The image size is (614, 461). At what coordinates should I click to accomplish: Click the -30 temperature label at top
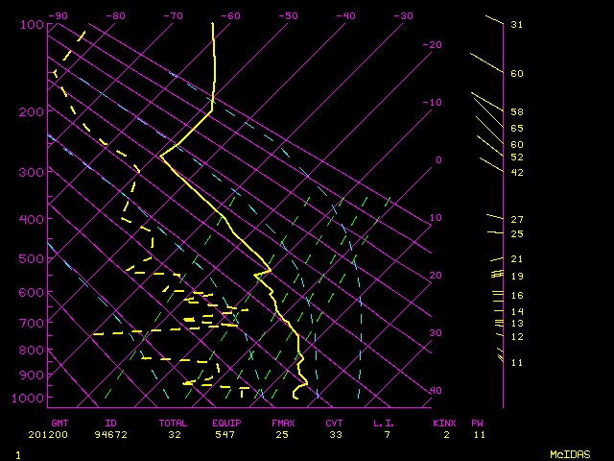[x=403, y=16]
